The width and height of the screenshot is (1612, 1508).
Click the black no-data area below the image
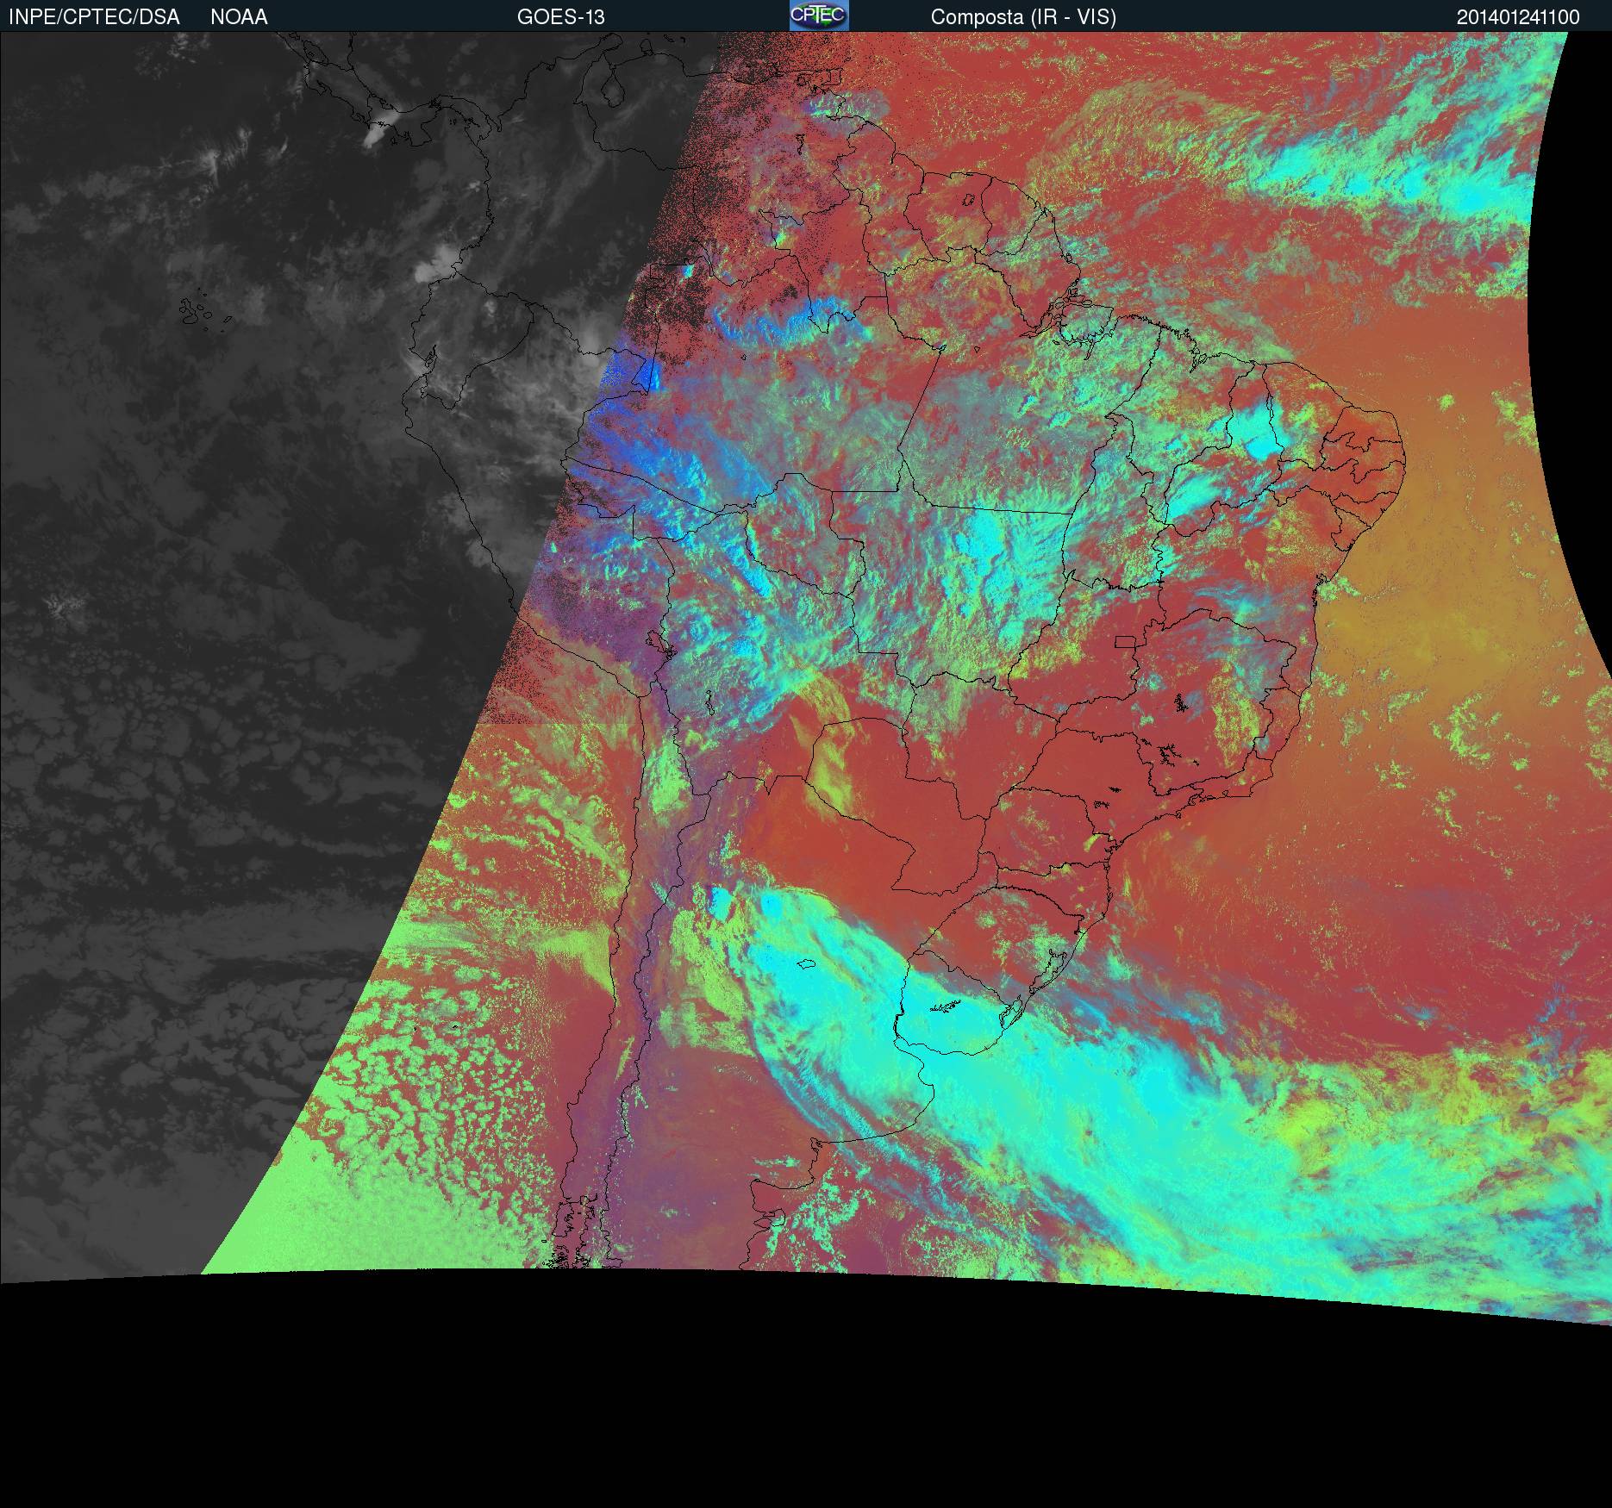pos(776,1422)
